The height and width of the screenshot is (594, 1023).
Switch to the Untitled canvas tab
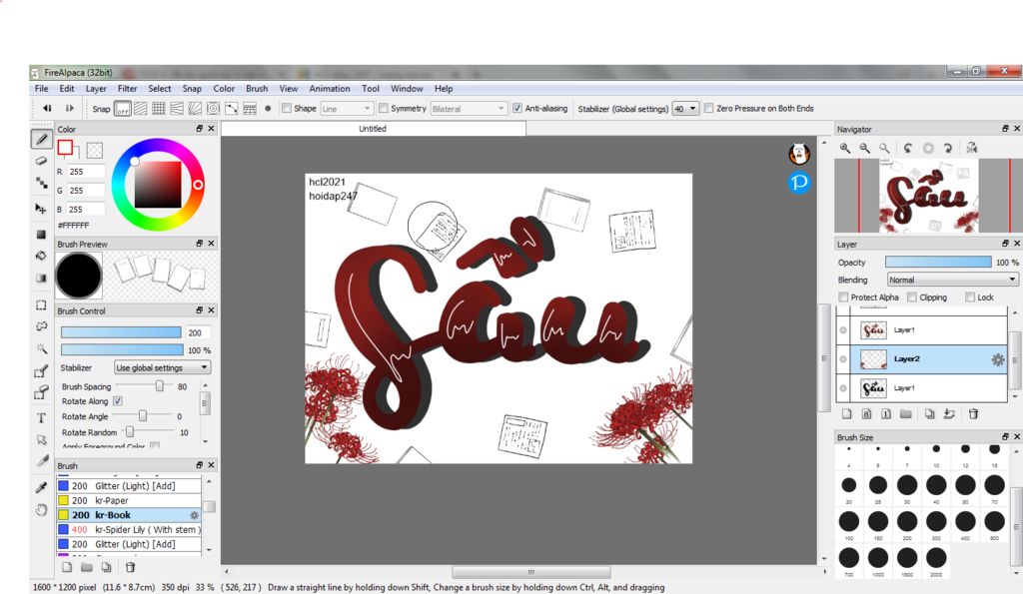coord(373,129)
